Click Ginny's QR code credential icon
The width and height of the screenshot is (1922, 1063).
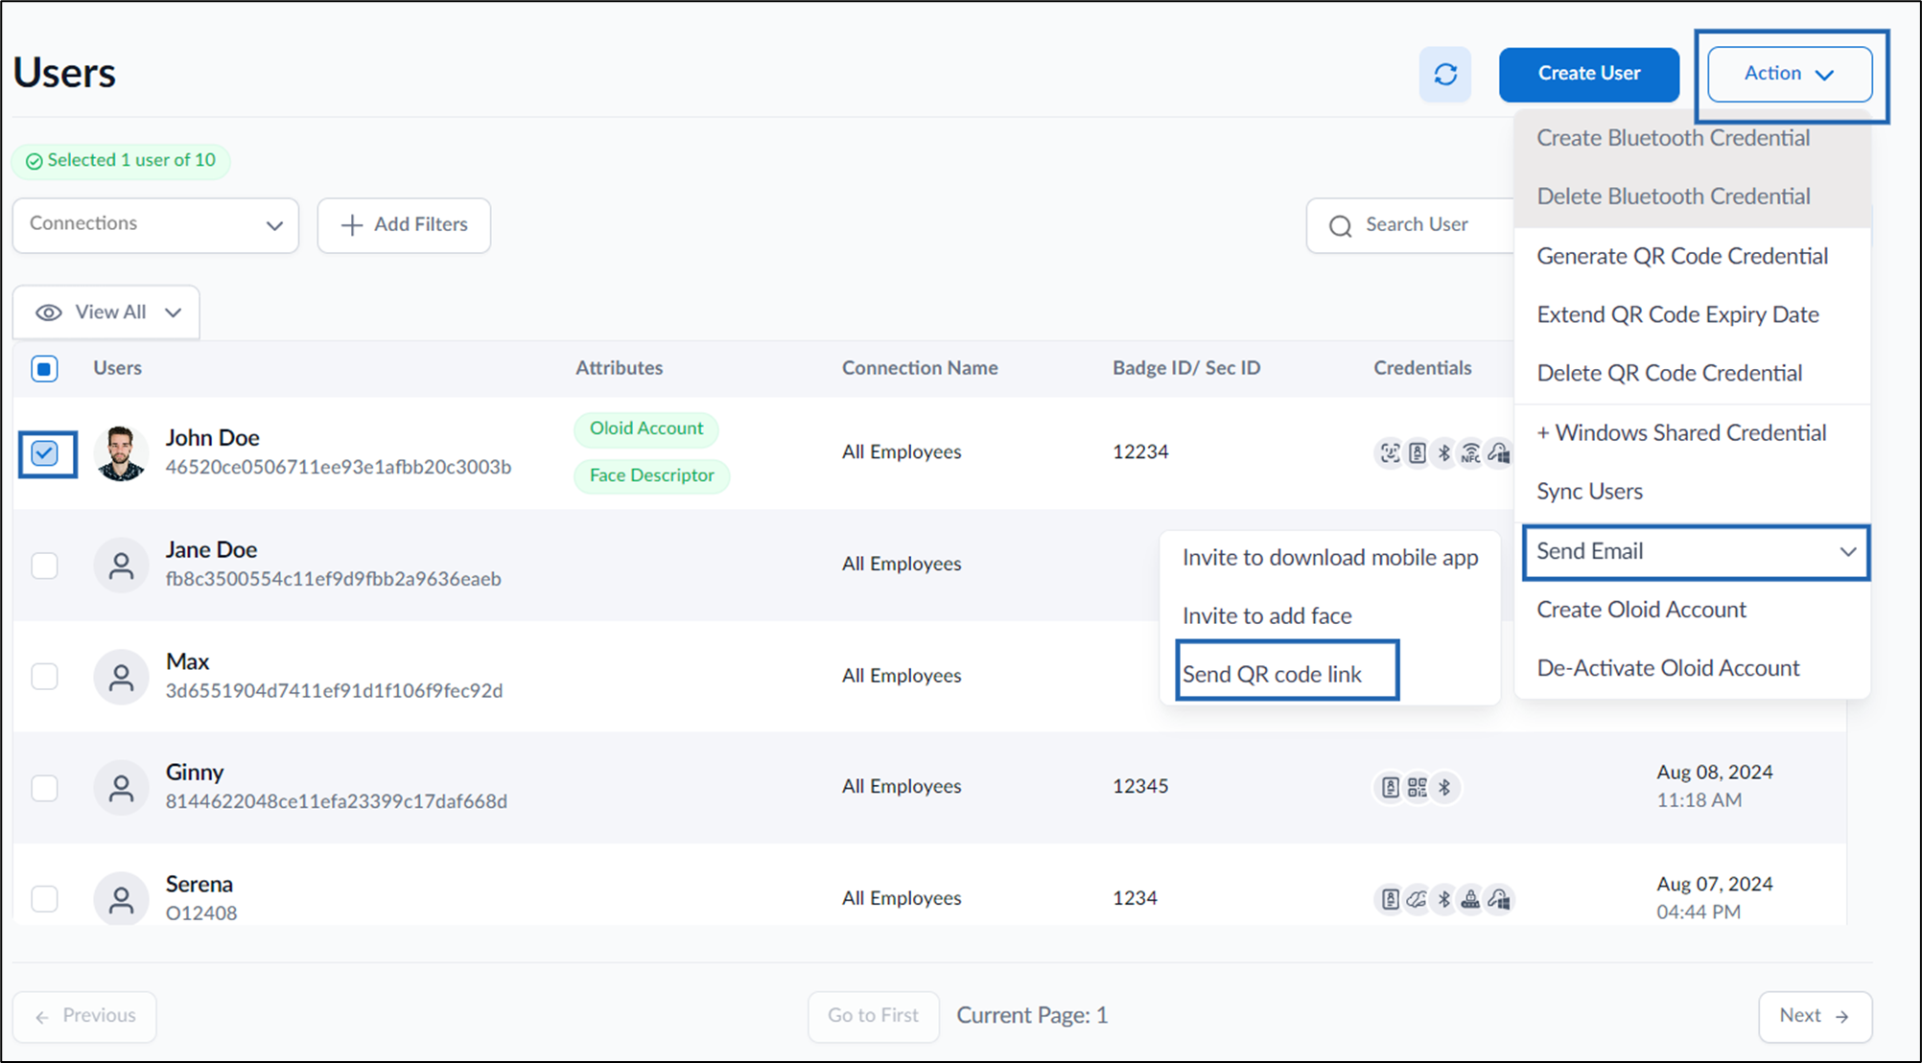pyautogui.click(x=1417, y=788)
